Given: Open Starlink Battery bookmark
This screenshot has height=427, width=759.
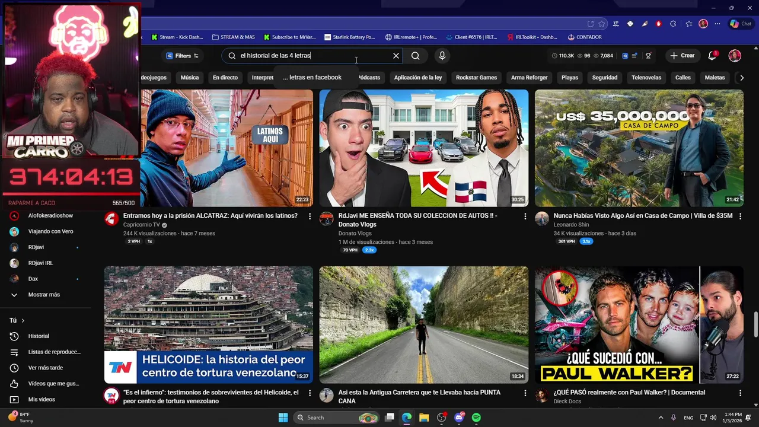Looking at the screenshot, I should tap(349, 37).
